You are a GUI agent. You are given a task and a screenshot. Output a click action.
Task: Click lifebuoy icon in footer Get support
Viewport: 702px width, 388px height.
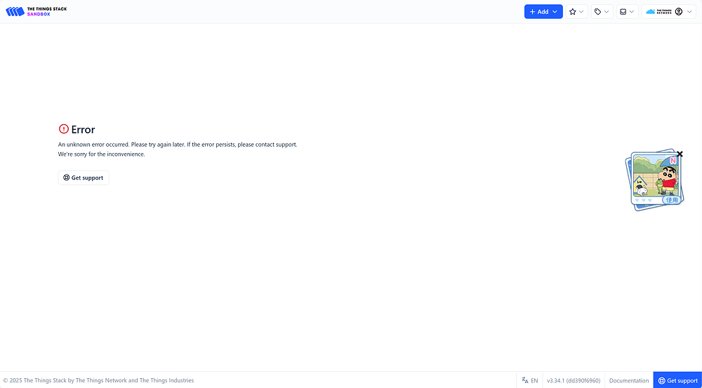661,380
